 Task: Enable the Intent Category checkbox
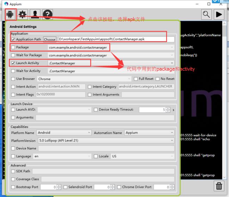pos(89,87)
